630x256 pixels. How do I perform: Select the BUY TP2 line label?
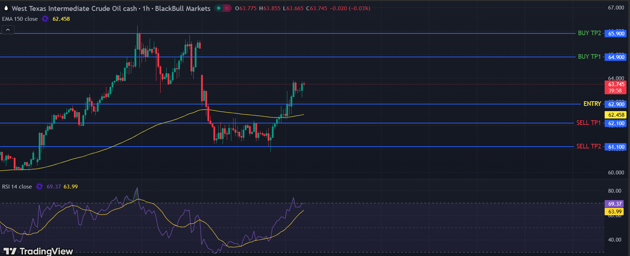point(589,33)
